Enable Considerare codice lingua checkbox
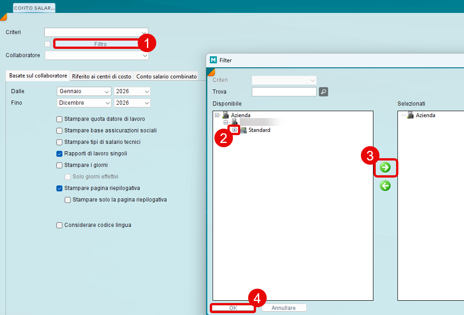 pos(59,225)
